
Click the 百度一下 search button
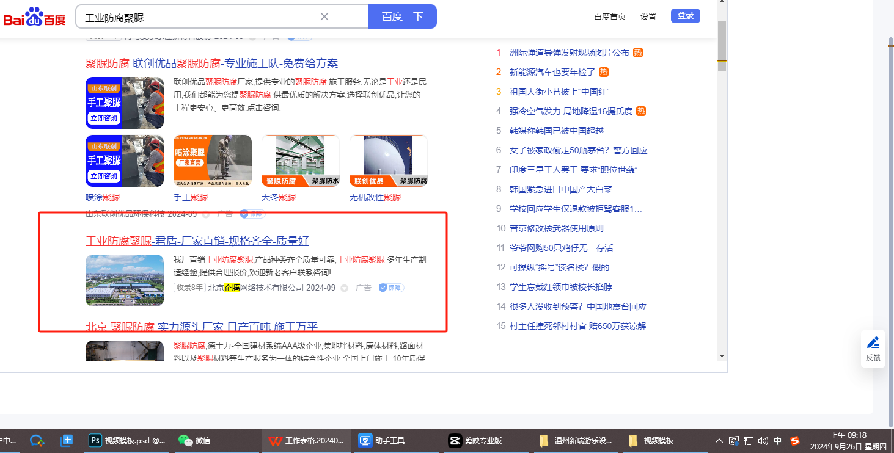pos(403,16)
